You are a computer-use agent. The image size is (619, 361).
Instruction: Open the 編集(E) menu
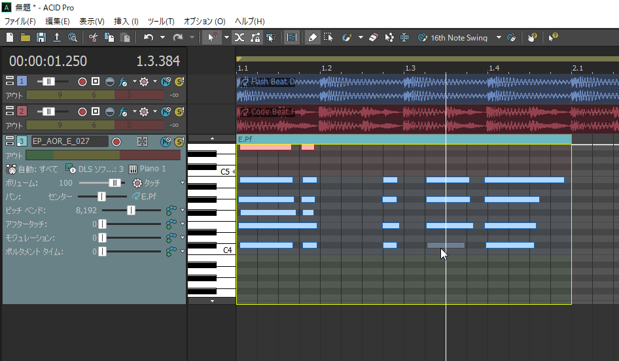(57, 22)
